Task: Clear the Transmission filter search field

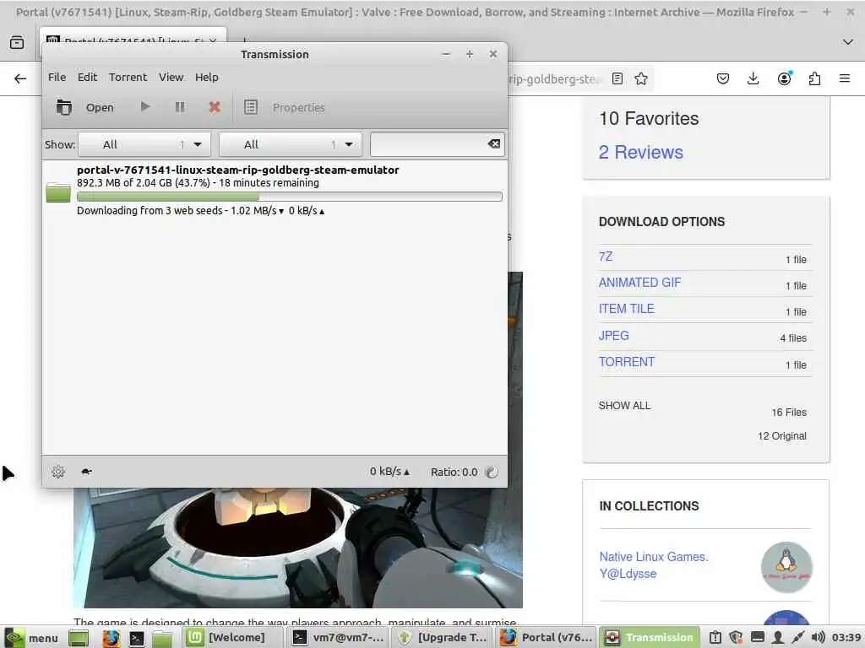Action: coord(493,143)
